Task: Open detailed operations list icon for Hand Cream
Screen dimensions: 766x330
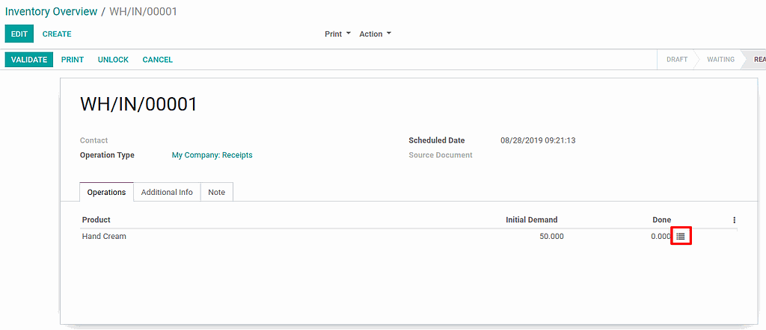Action: 680,237
